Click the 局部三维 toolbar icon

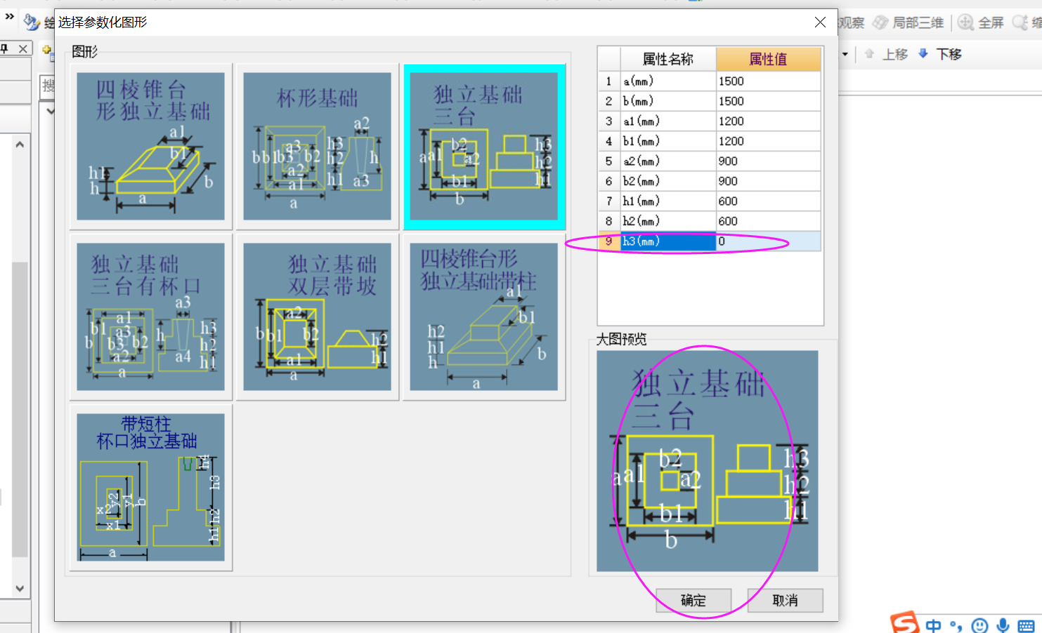[880, 22]
